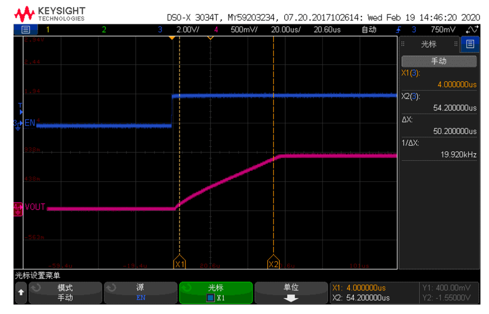Click the Keysight Technologies logo
489x314 pixels.
pos(50,14)
